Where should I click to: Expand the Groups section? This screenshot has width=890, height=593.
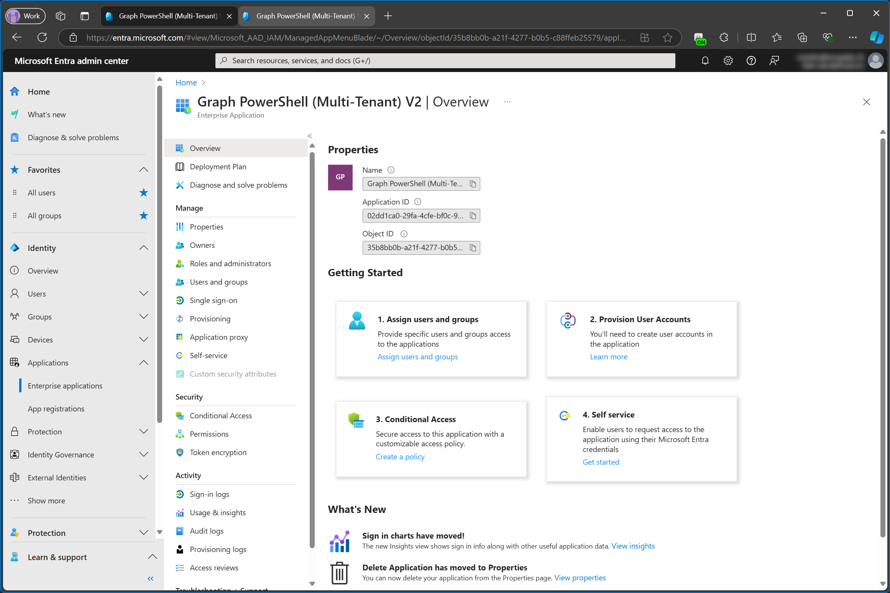[x=144, y=317]
